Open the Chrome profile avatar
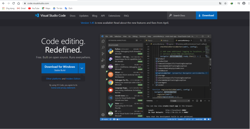 (x=244, y=3)
